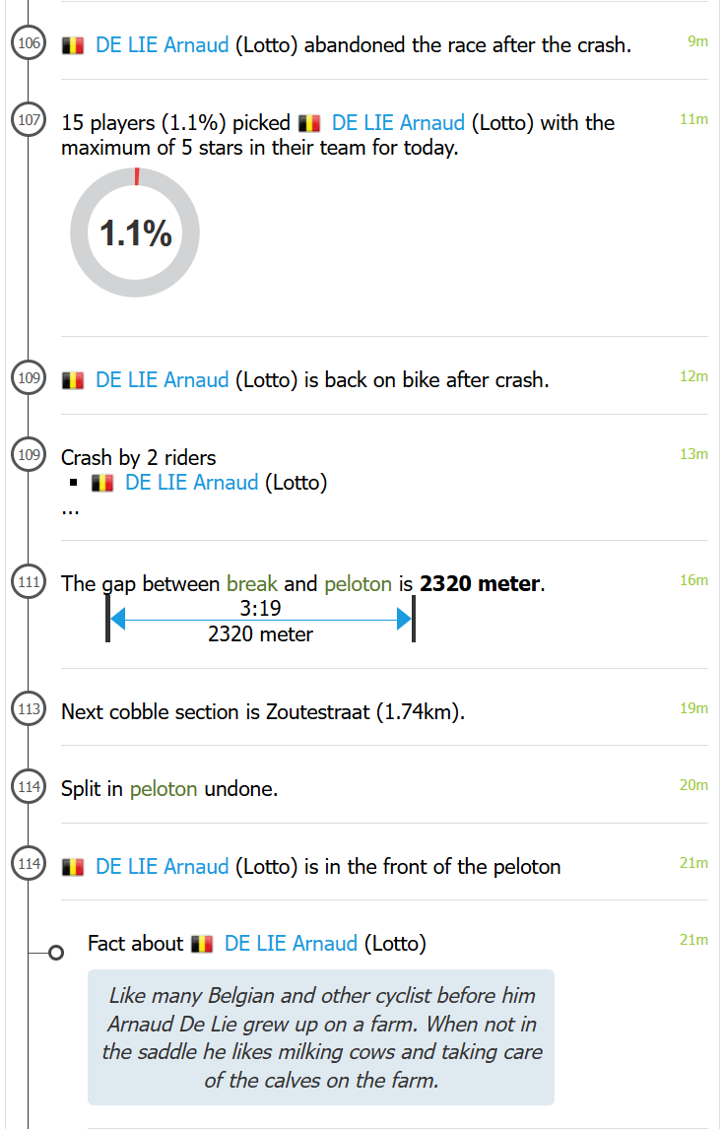The width and height of the screenshot is (724, 1129).
Task: Click the 19m timestamp for Zoutestraat entry
Action: pos(693,708)
